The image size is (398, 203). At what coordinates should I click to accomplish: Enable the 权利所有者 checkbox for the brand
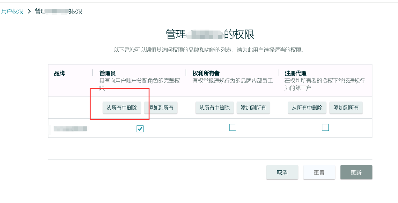coord(233,127)
